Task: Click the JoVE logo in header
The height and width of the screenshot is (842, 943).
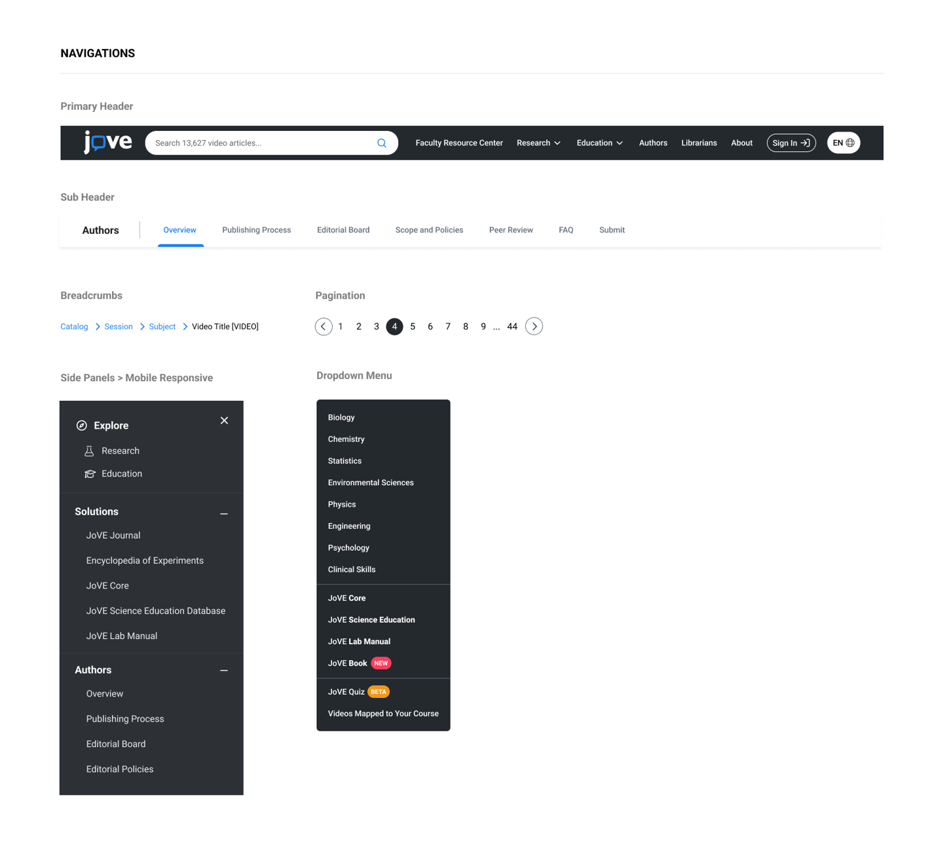Action: [108, 141]
